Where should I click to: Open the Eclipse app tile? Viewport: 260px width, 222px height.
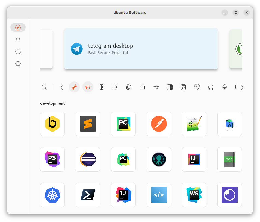pyautogui.click(x=88, y=159)
